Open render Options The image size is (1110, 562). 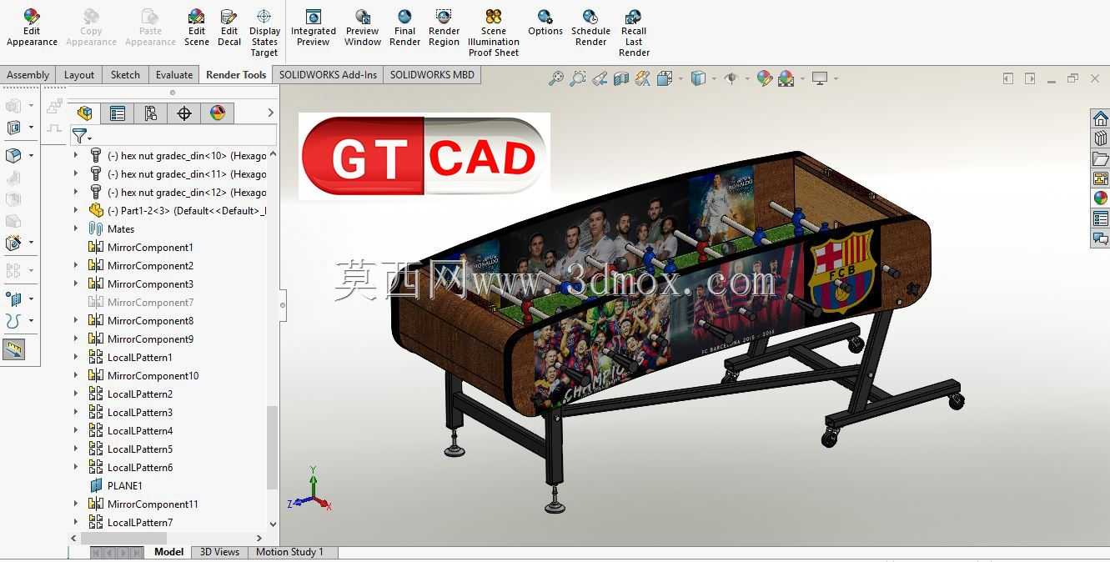tap(545, 23)
